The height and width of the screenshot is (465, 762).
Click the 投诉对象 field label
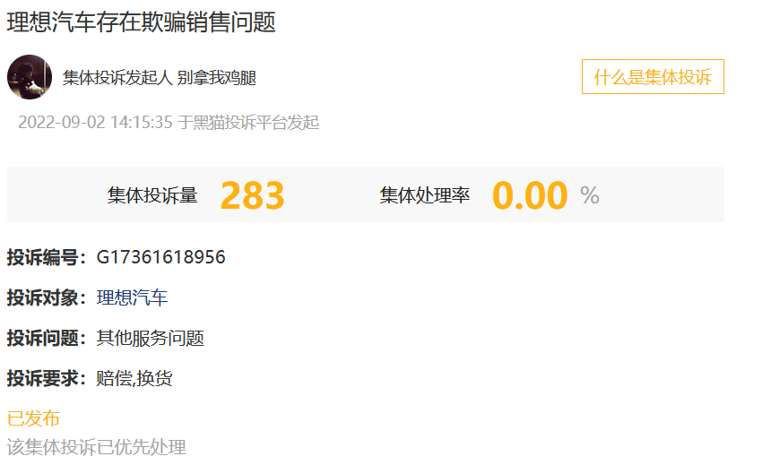point(43,297)
